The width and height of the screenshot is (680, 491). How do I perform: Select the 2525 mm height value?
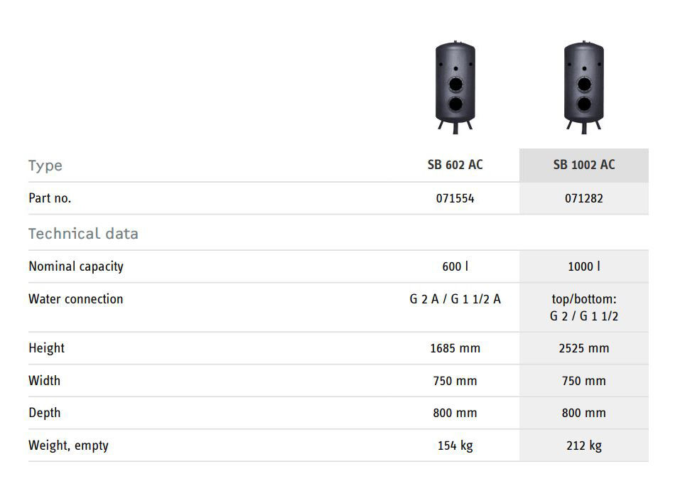click(584, 348)
